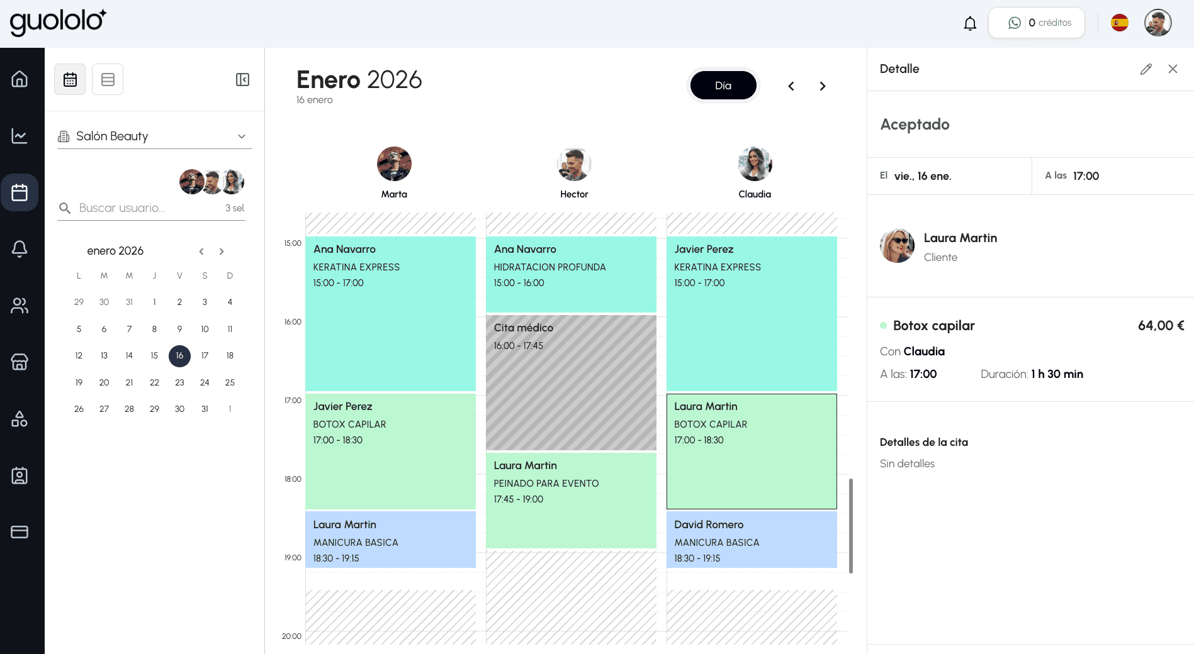Switch to list view

[108, 79]
